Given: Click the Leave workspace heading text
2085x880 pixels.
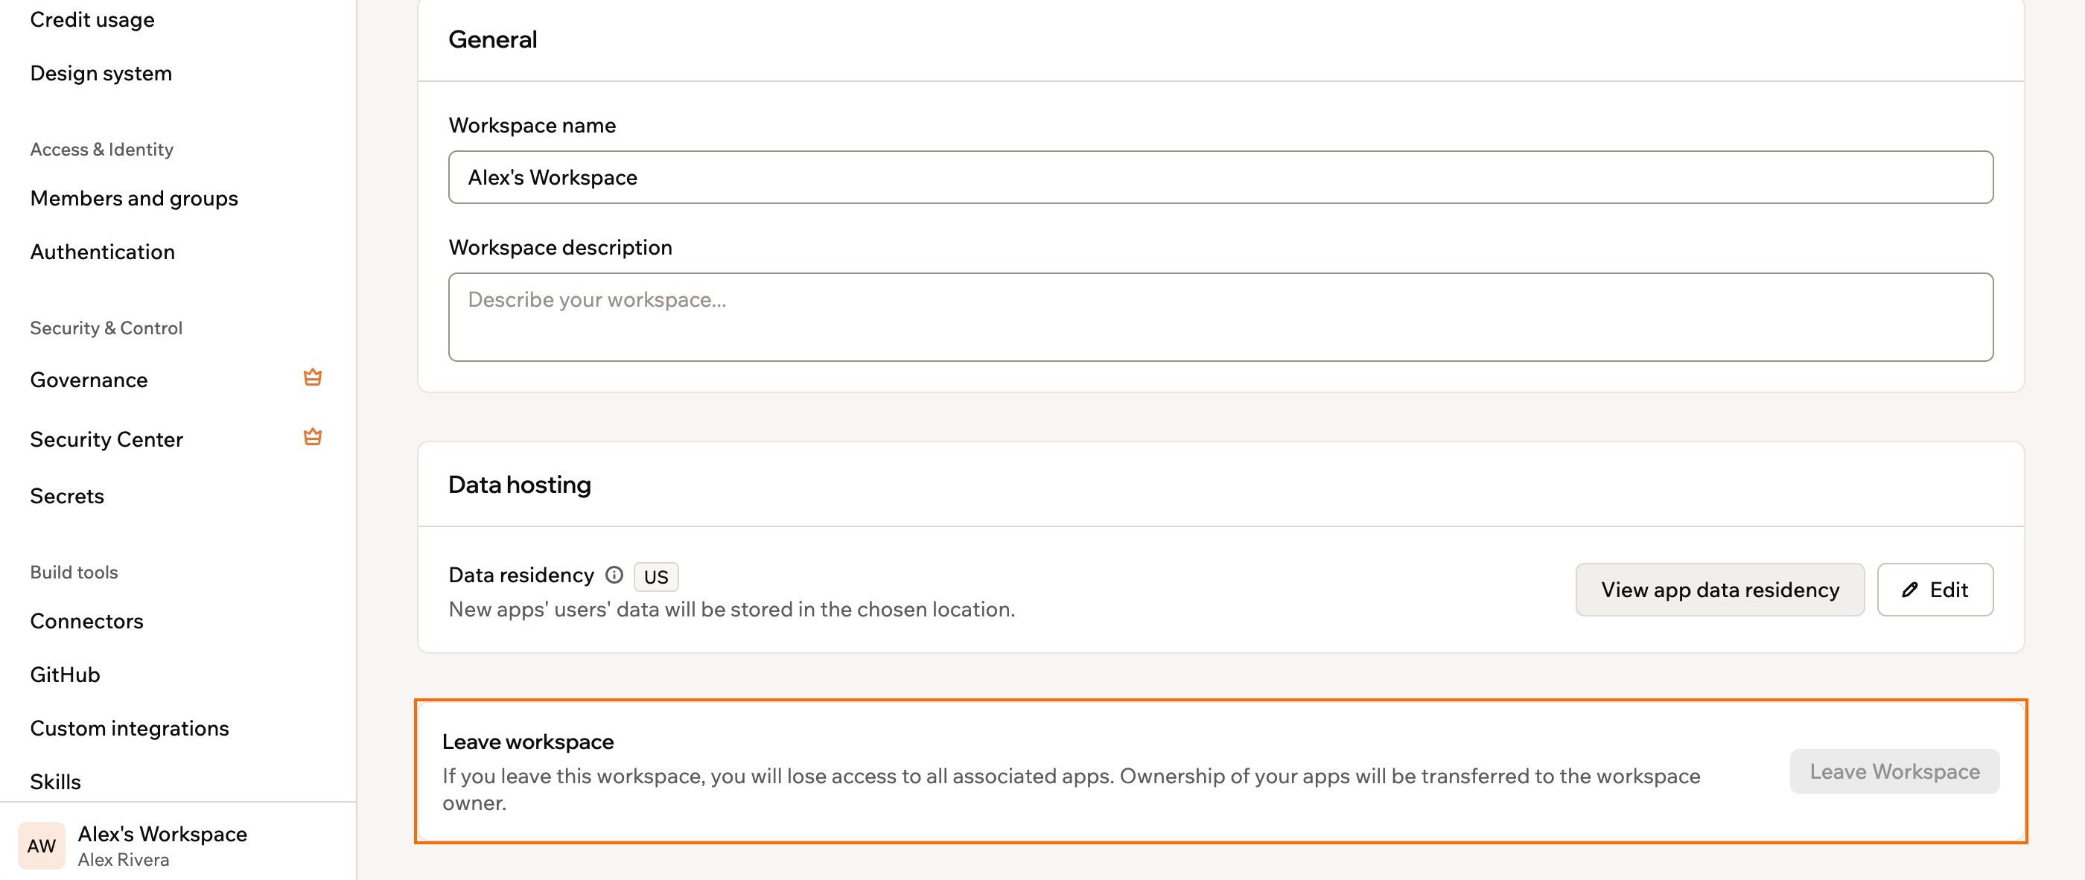Looking at the screenshot, I should click(x=528, y=742).
